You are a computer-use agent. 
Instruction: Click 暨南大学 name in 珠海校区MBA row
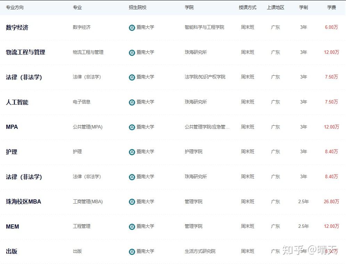tap(145, 201)
